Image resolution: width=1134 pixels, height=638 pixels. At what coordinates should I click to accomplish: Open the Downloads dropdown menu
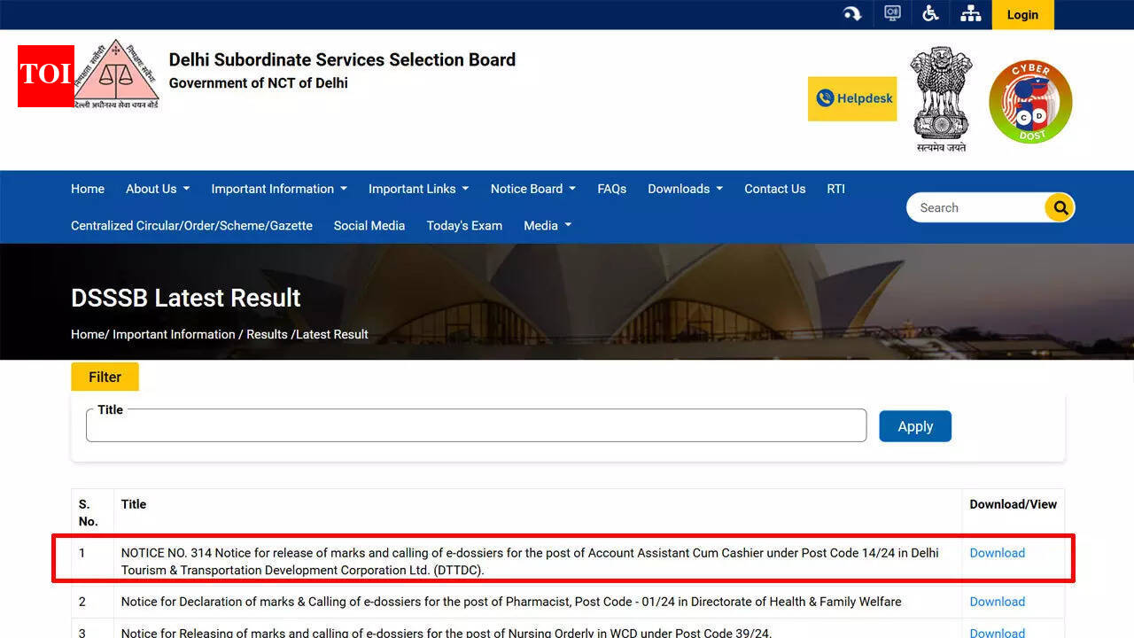coord(685,189)
